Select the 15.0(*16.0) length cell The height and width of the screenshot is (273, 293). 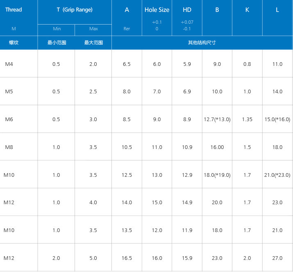277,120
